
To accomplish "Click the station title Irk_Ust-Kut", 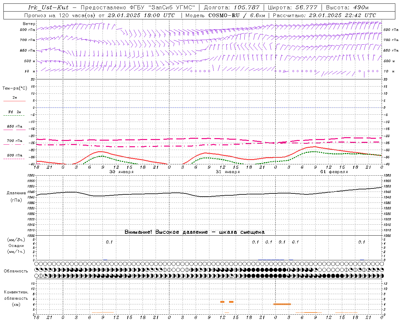I will 48,7.
